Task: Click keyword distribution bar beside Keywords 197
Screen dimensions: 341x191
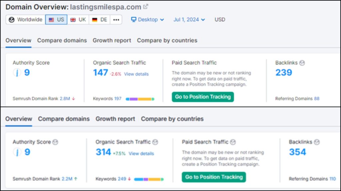Action: click(140, 99)
